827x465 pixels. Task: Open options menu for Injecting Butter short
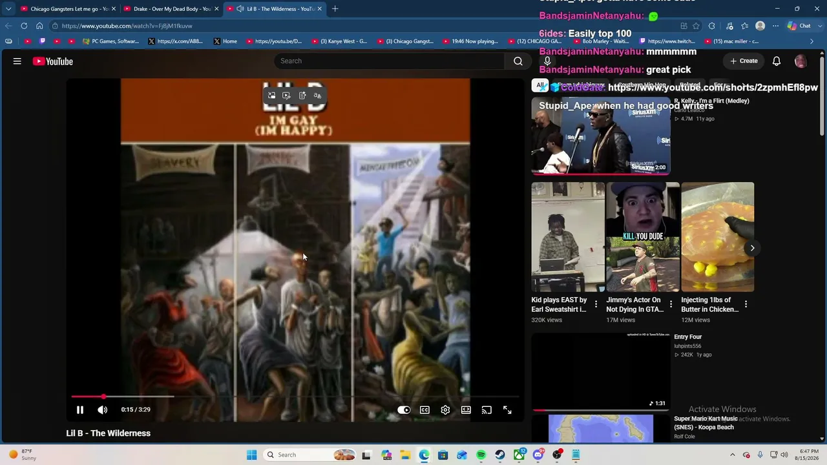[x=746, y=304]
